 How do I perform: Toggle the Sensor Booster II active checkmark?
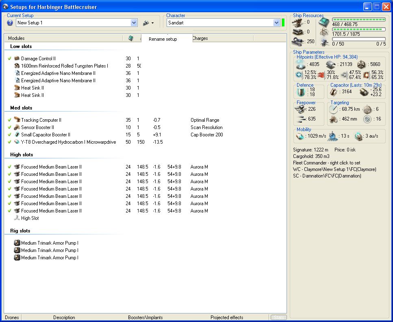click(x=9, y=127)
